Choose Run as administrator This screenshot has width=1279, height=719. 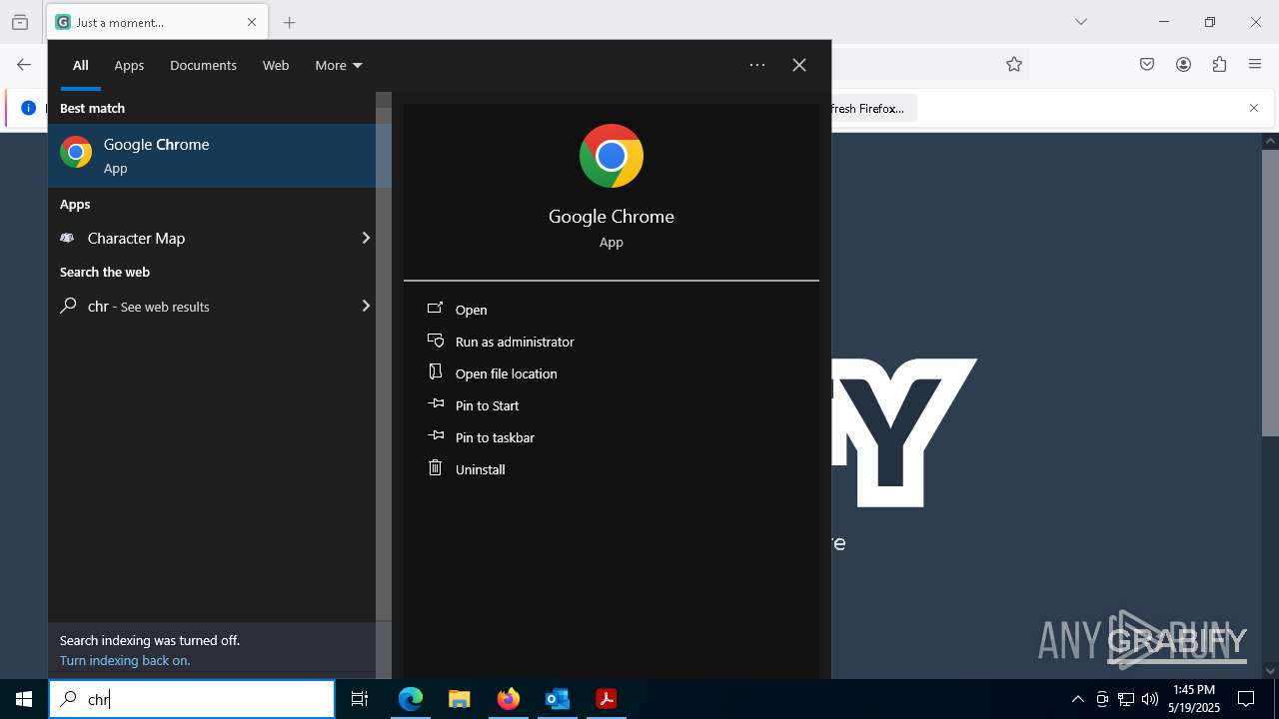pyautogui.click(x=515, y=342)
